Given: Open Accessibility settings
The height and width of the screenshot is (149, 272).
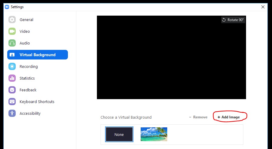Looking at the screenshot, I should coord(37,113).
